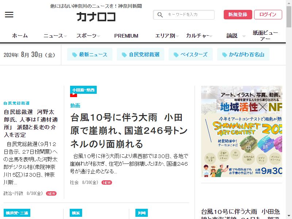This screenshot has width=292, height=219.
Task: Open the 台風10号 小田原で崖崩れ headline
Action: click(129, 131)
